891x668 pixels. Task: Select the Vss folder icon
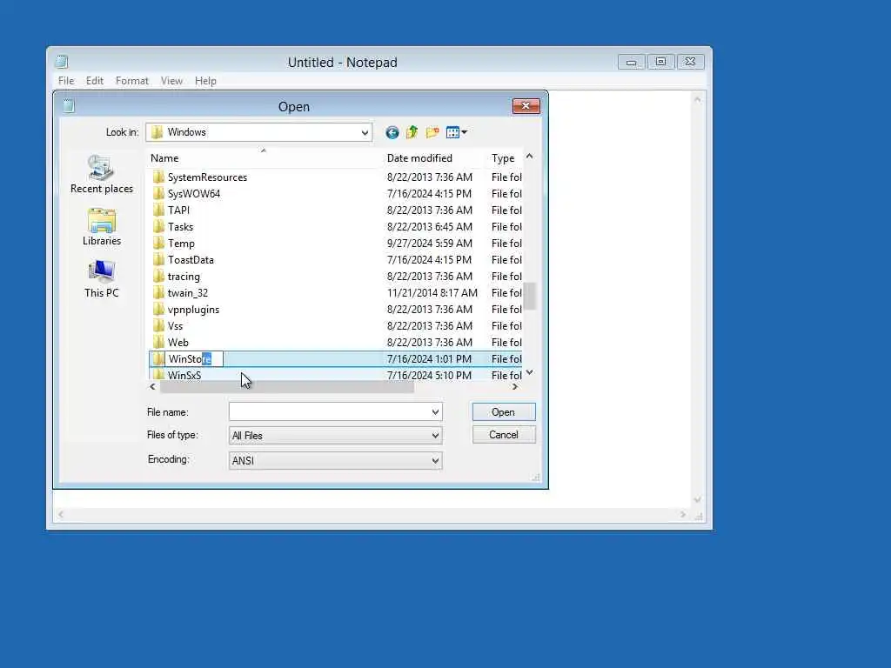[x=158, y=325]
